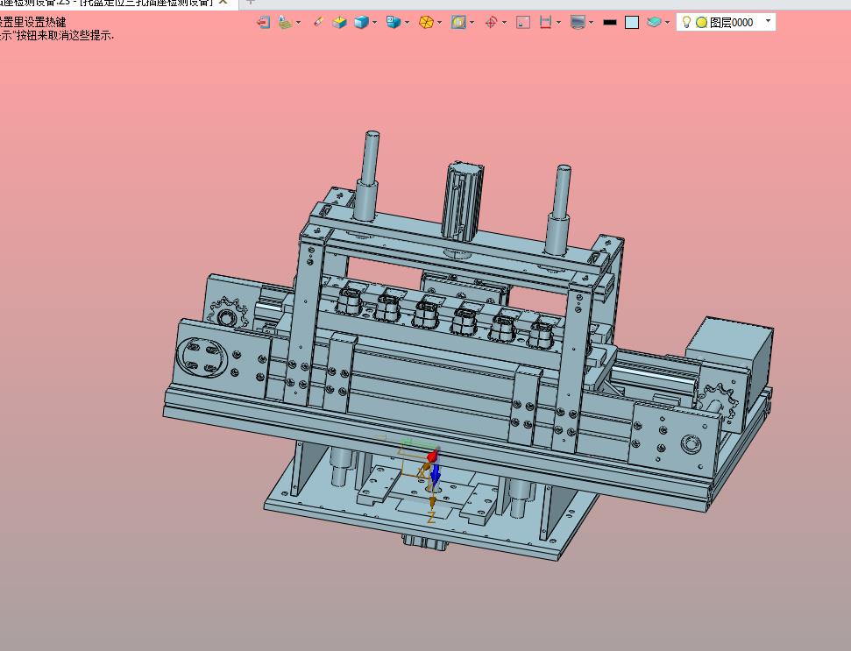
Task: Toggle the yellow circle beside 图层0000
Action: [x=701, y=22]
